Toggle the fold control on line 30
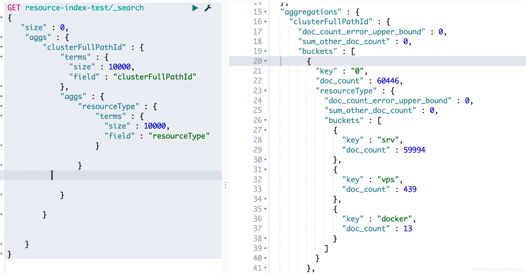 [x=265, y=160]
